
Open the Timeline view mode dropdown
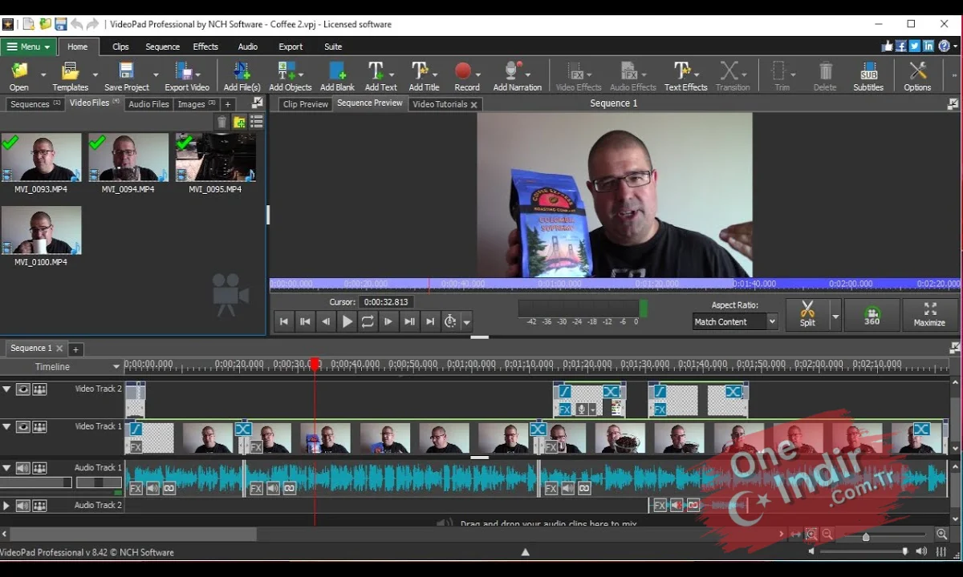116,367
